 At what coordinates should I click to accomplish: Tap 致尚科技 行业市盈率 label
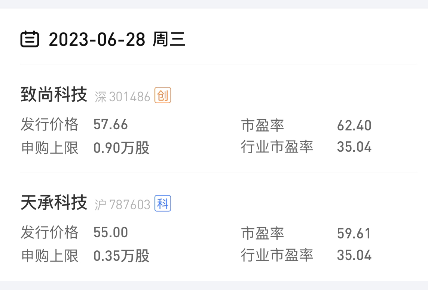277,147
